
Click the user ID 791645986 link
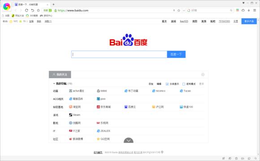click(224, 21)
